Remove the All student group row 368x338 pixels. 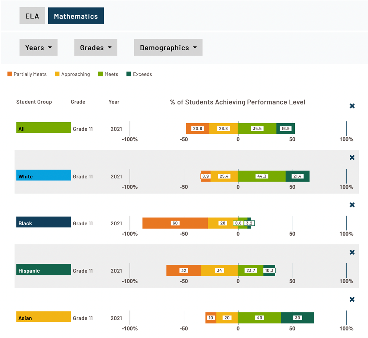352,106
